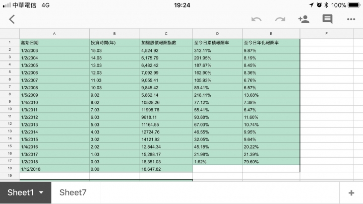Select cell with value 12,844.34
This screenshot has width=363, height=204.
(x=166, y=147)
